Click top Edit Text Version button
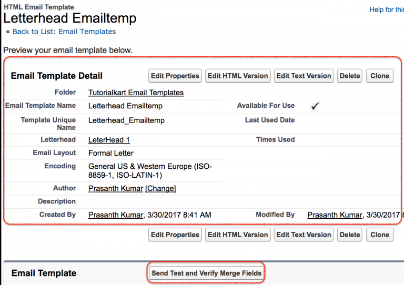Screen dimensions: 404x285 (304, 76)
